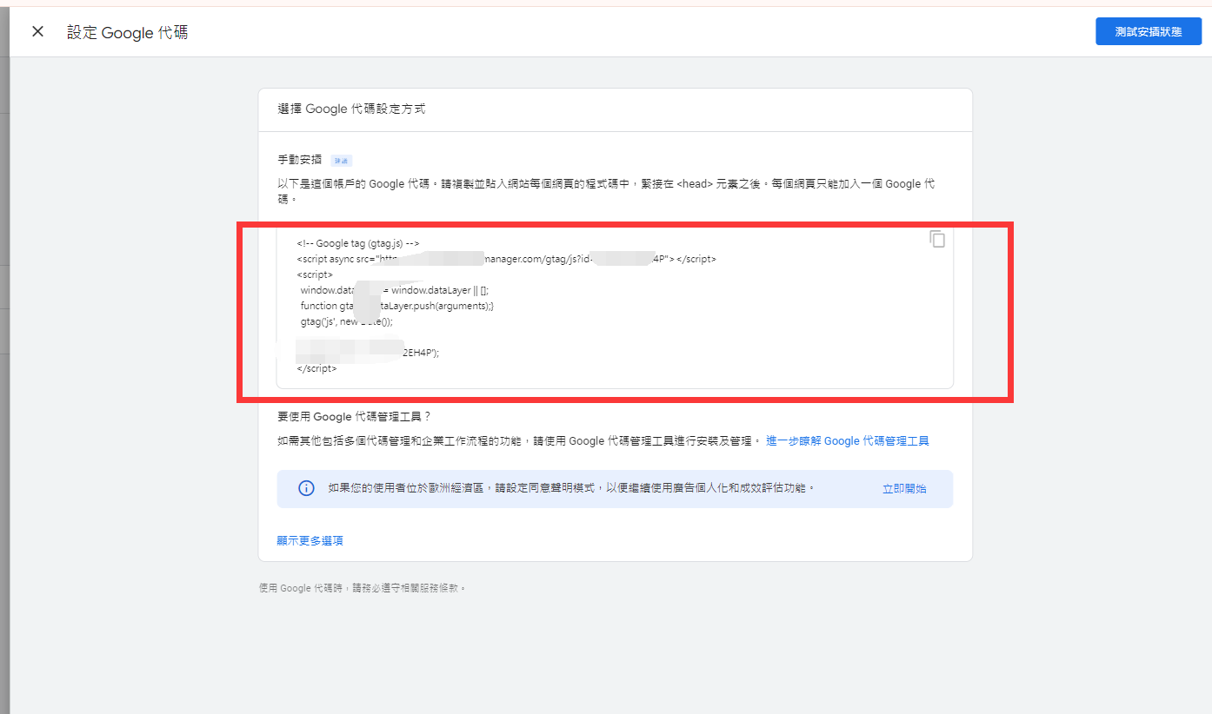The width and height of the screenshot is (1212, 714).
Task: Click the closing </script> tag line
Action: click(316, 368)
